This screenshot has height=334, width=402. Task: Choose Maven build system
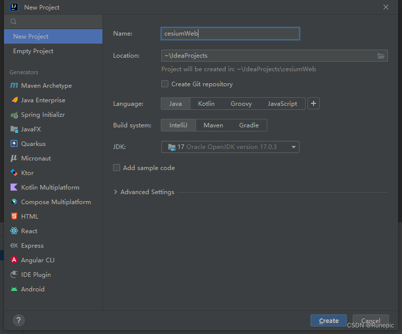(213, 125)
